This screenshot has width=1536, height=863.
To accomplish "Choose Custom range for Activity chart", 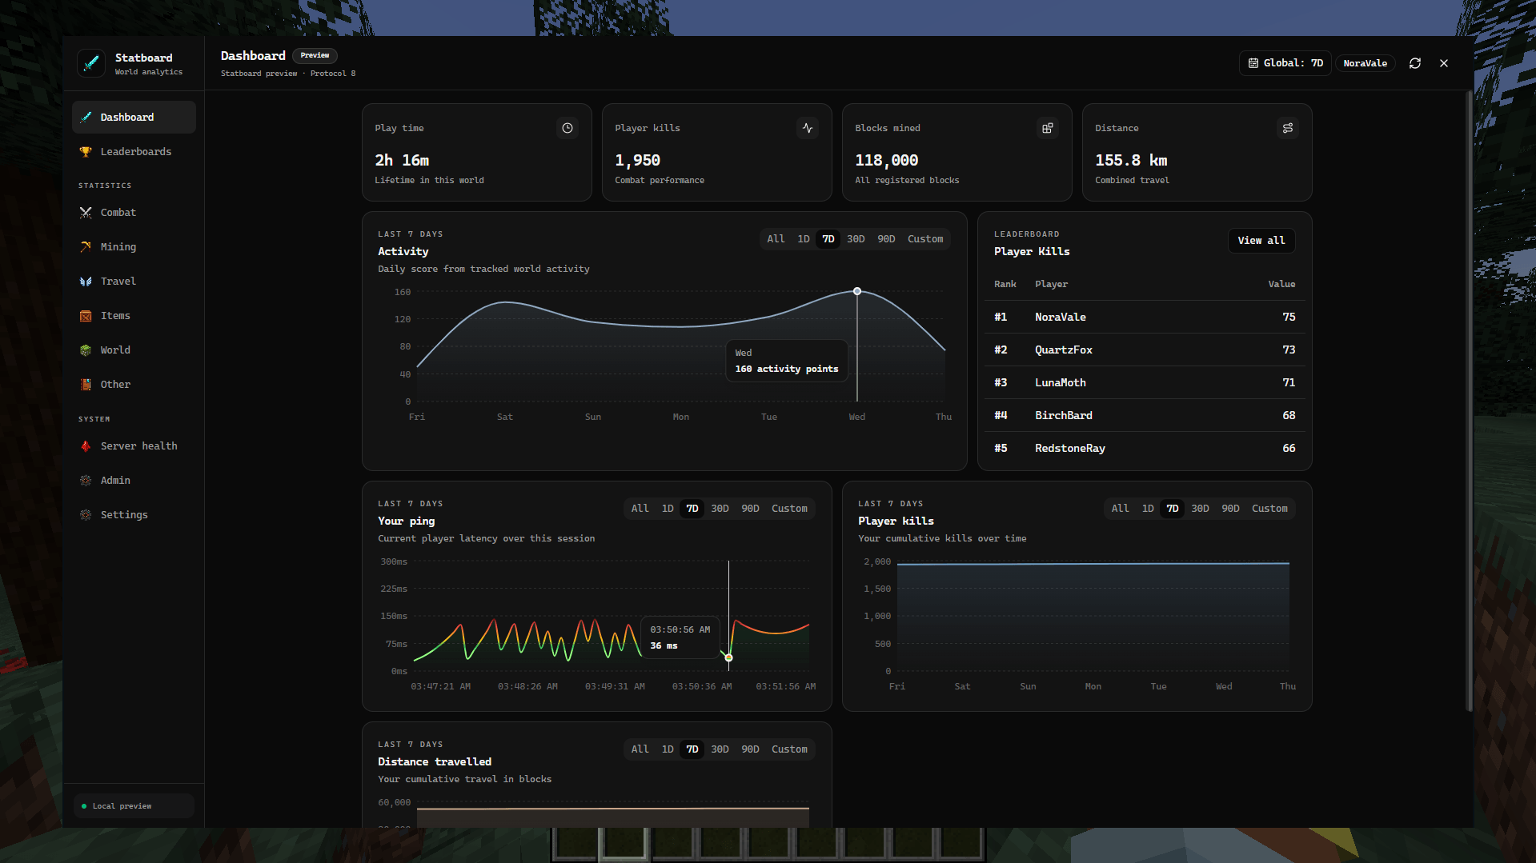I will pos(925,239).
